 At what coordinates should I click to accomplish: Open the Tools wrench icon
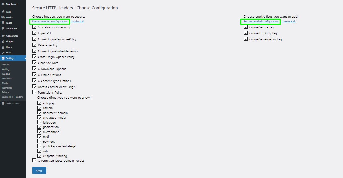tap(3, 53)
